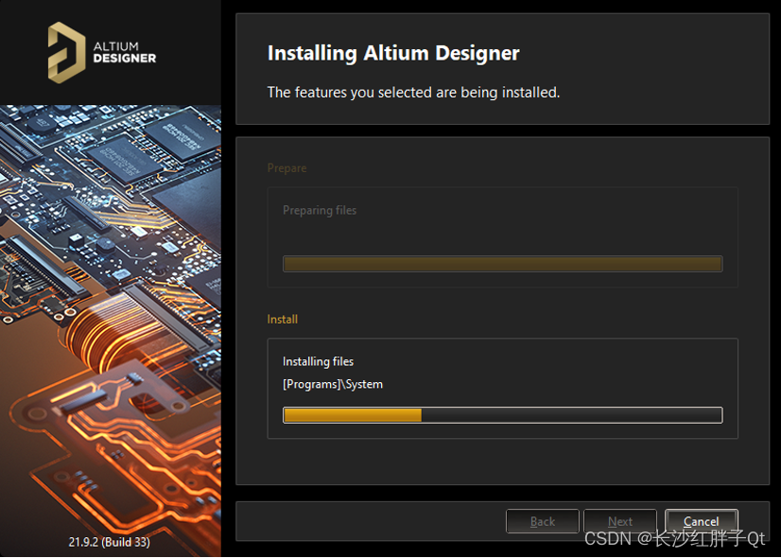Click the Altium Designer logo icon

click(x=67, y=52)
